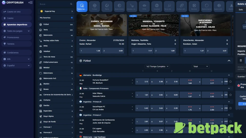This screenshot has width=246, height=138.
Task: Select Tenis in the sports list
Action: pyautogui.click(x=56, y=30)
